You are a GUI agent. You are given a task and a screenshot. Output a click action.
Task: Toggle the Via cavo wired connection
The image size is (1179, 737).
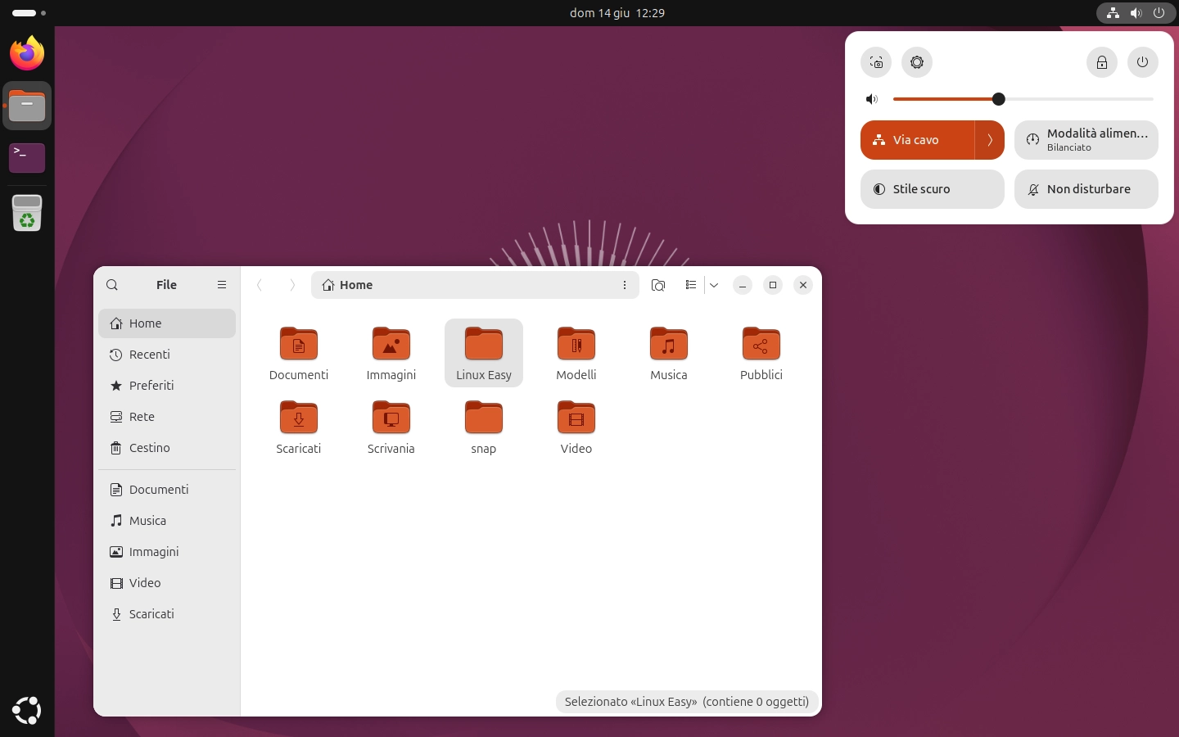pos(917,140)
